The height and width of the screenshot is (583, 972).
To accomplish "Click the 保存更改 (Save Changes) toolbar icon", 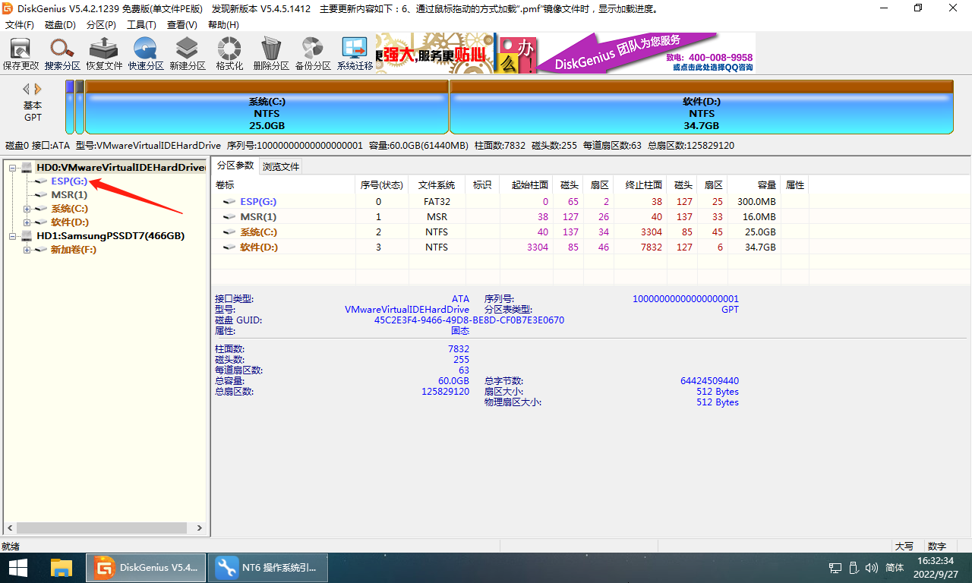I will coord(21,53).
